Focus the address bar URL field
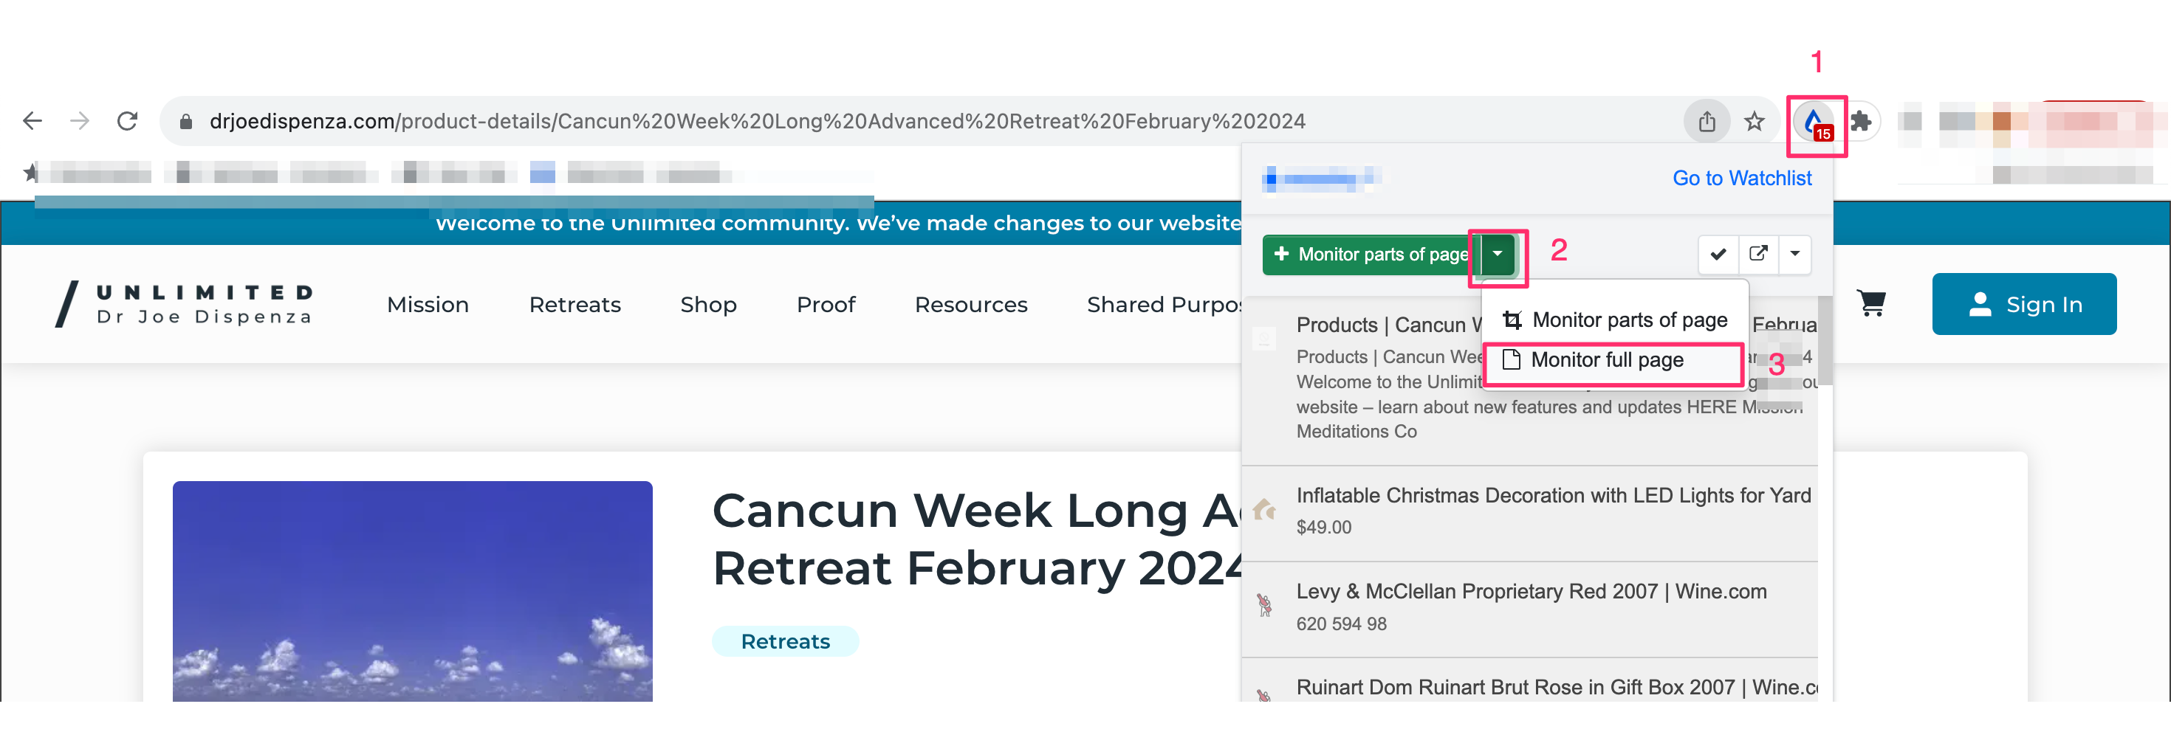2171x732 pixels. 927,121
